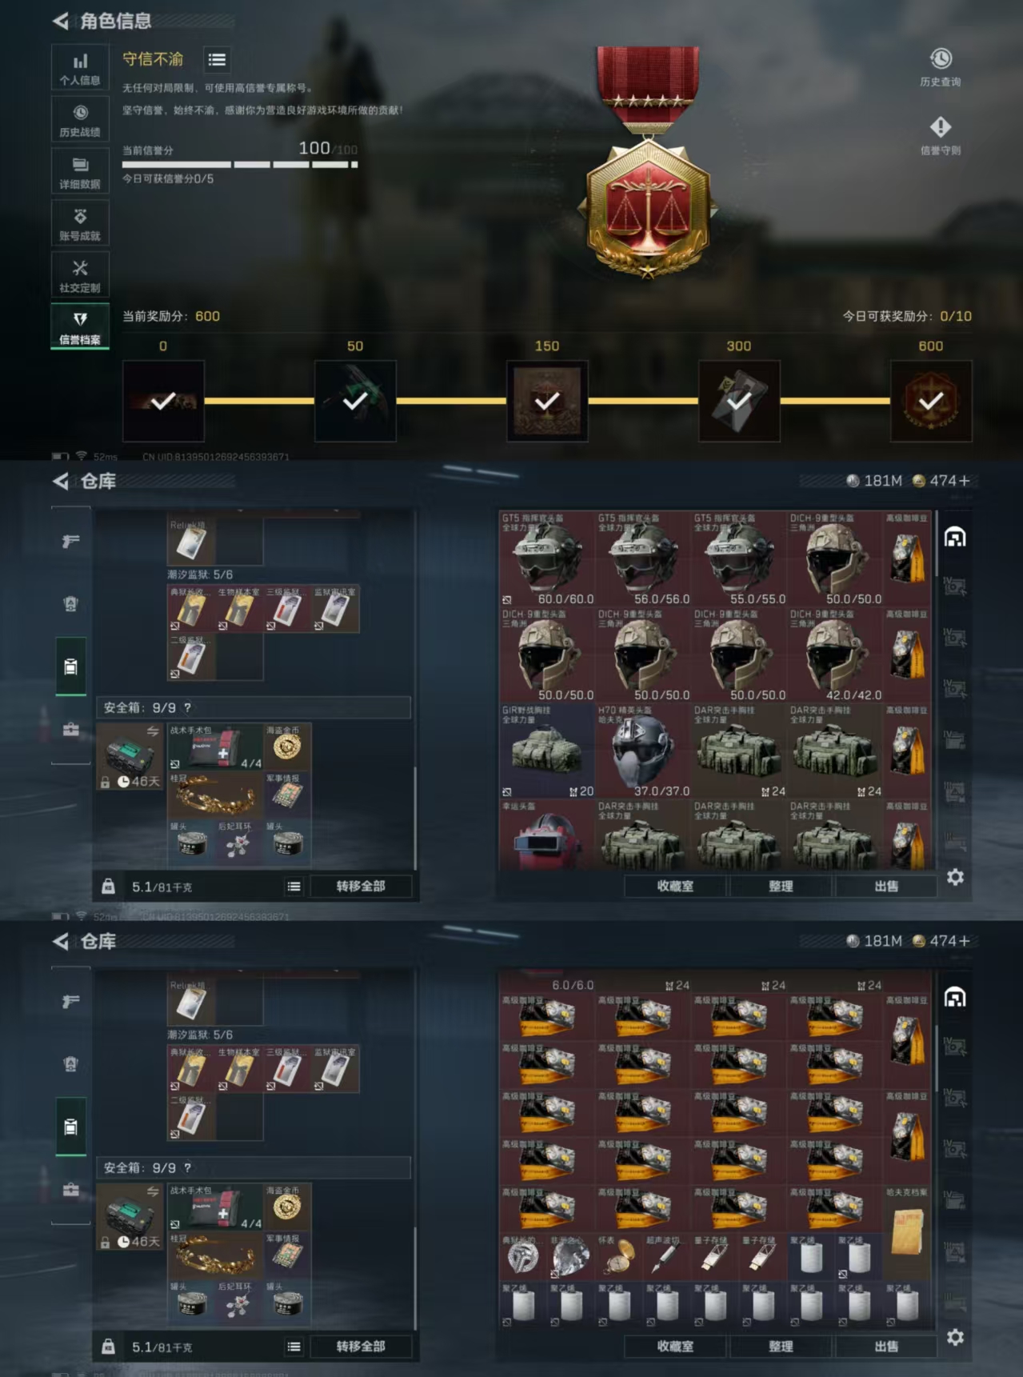Open 账号成就 sidebar icon
Viewport: 1023px width, 1377px height.
tap(80, 223)
